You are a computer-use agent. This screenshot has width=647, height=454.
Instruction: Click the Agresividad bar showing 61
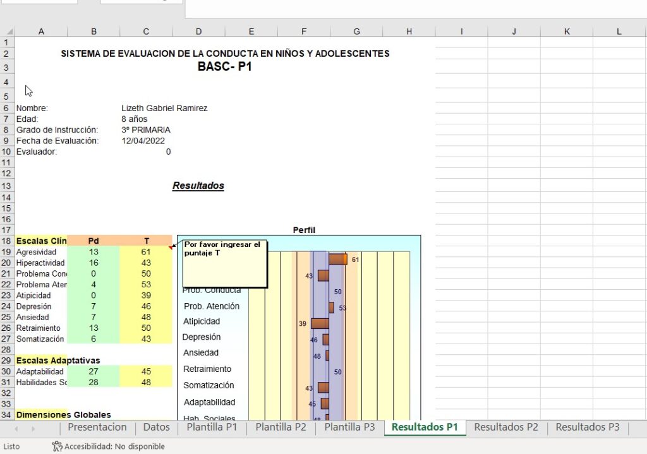tap(337, 258)
